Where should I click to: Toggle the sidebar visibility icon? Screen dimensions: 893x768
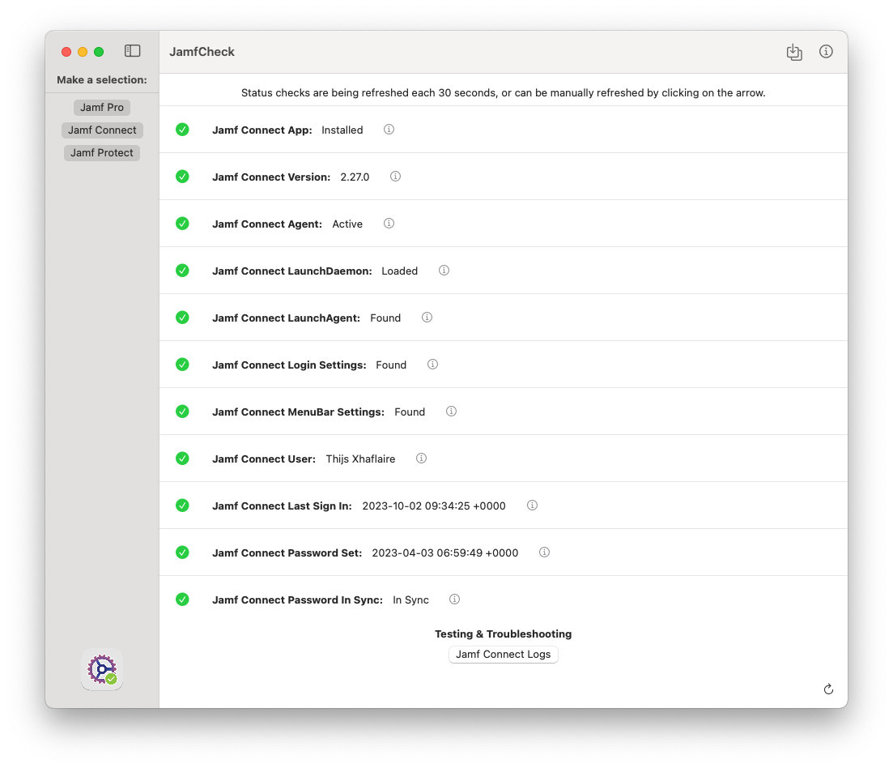(x=132, y=51)
